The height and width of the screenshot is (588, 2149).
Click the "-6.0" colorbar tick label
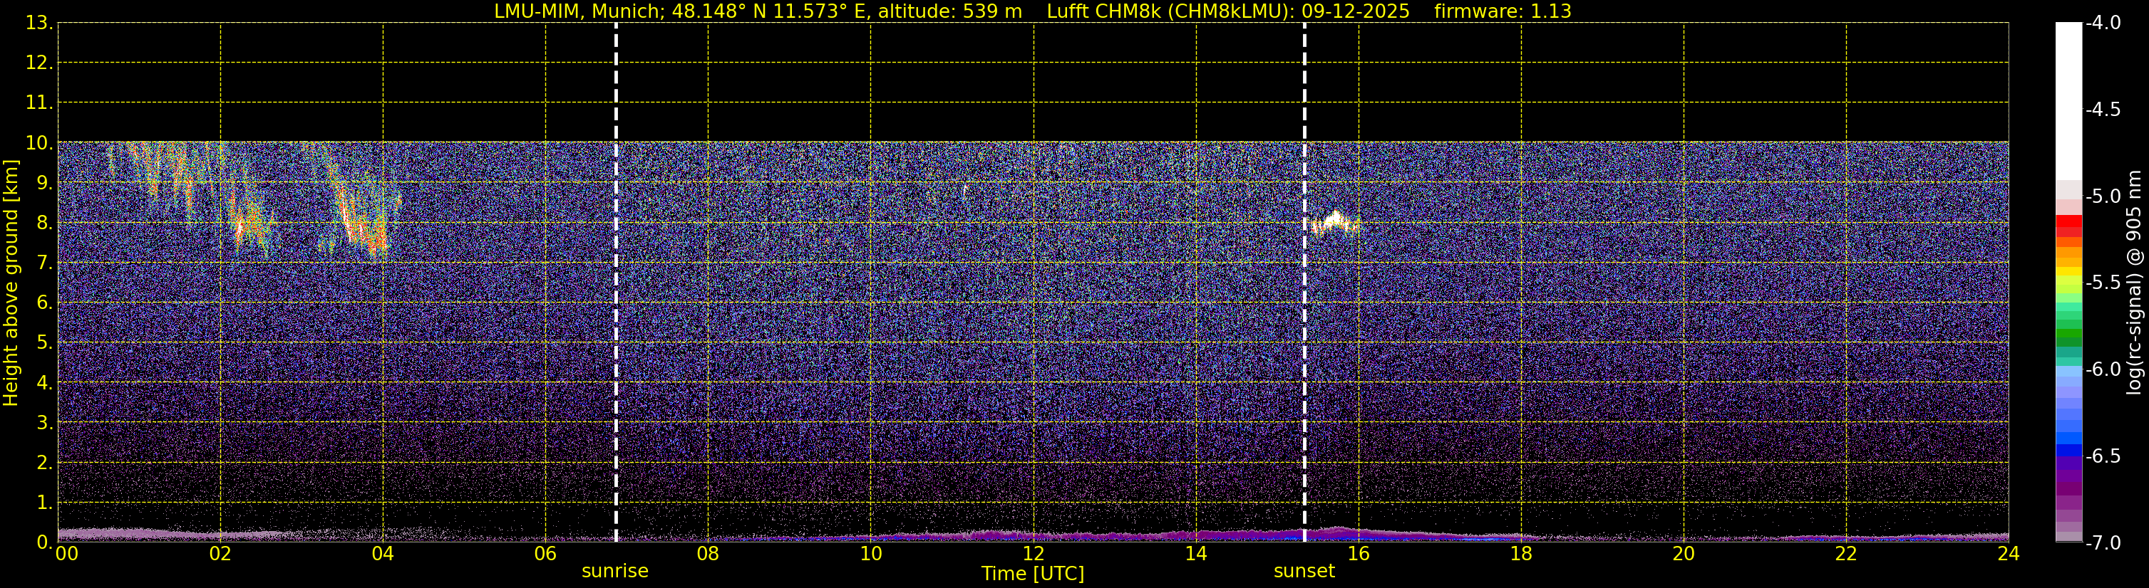pos(2103,369)
